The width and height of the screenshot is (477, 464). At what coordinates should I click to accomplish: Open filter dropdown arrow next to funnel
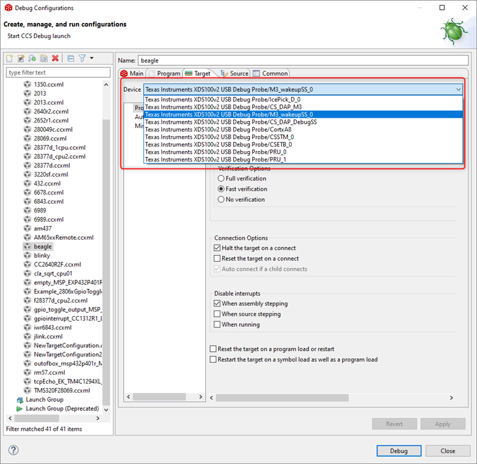point(92,58)
